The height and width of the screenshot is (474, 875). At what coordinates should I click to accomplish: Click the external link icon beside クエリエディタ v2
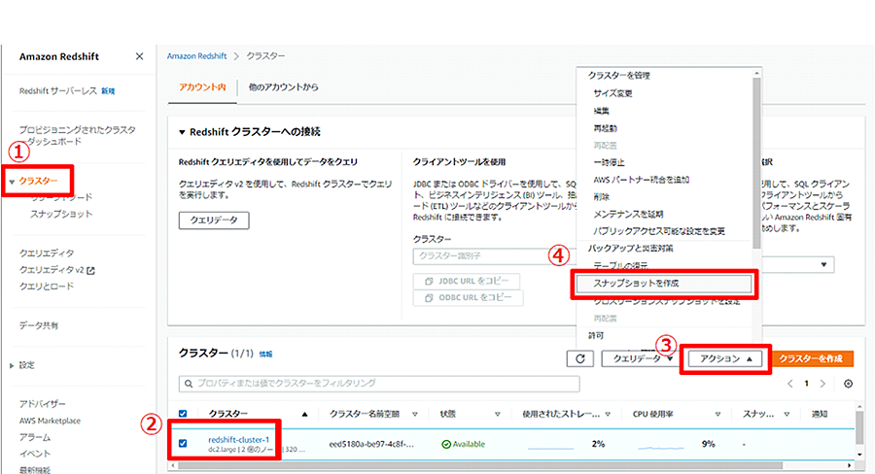91,270
